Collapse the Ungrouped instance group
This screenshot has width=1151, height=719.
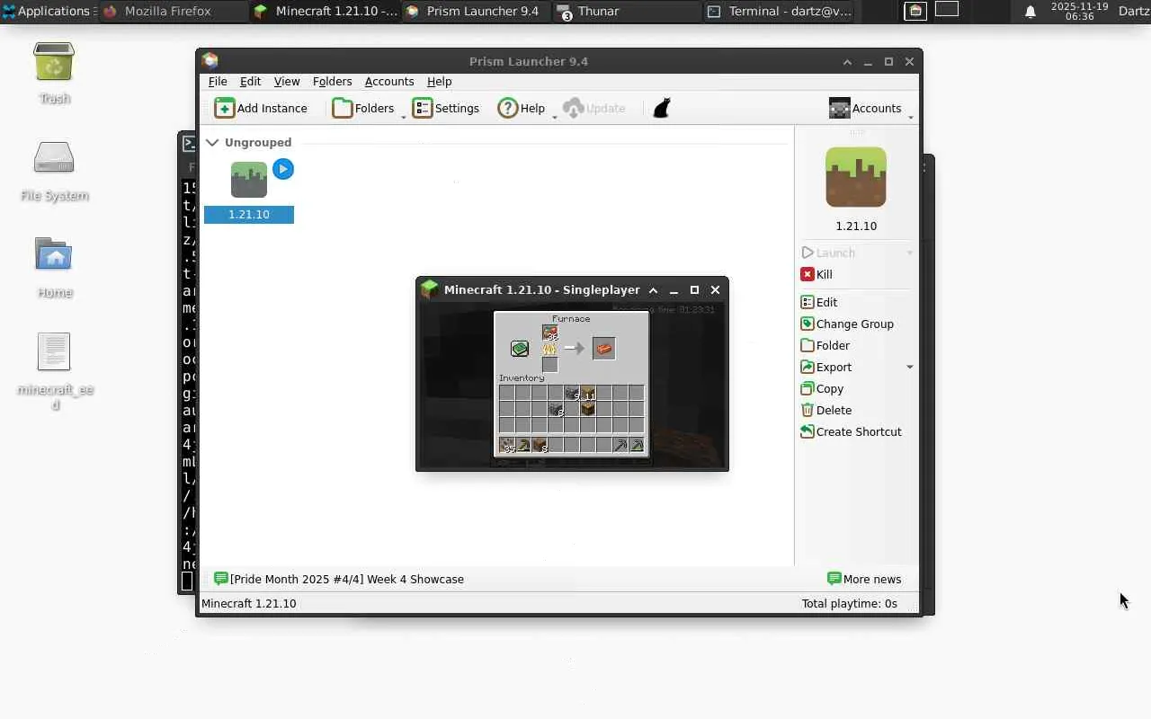212,142
